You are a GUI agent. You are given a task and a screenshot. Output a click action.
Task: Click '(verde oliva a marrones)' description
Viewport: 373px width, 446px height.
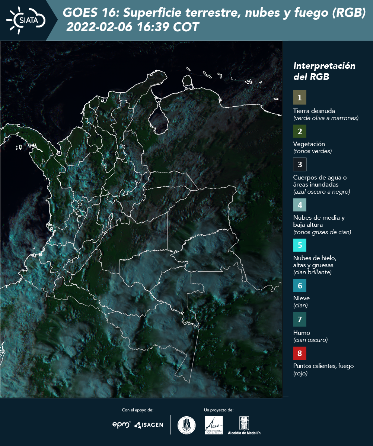[326, 118]
